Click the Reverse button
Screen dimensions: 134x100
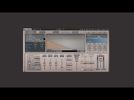[42, 32]
